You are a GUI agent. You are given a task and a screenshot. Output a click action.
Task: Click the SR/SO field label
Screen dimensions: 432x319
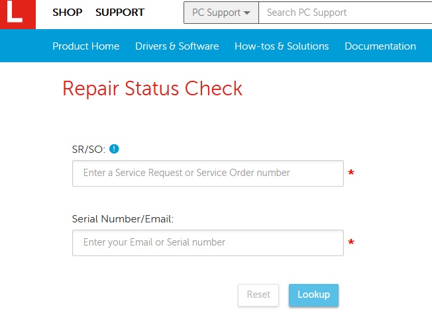(x=89, y=149)
